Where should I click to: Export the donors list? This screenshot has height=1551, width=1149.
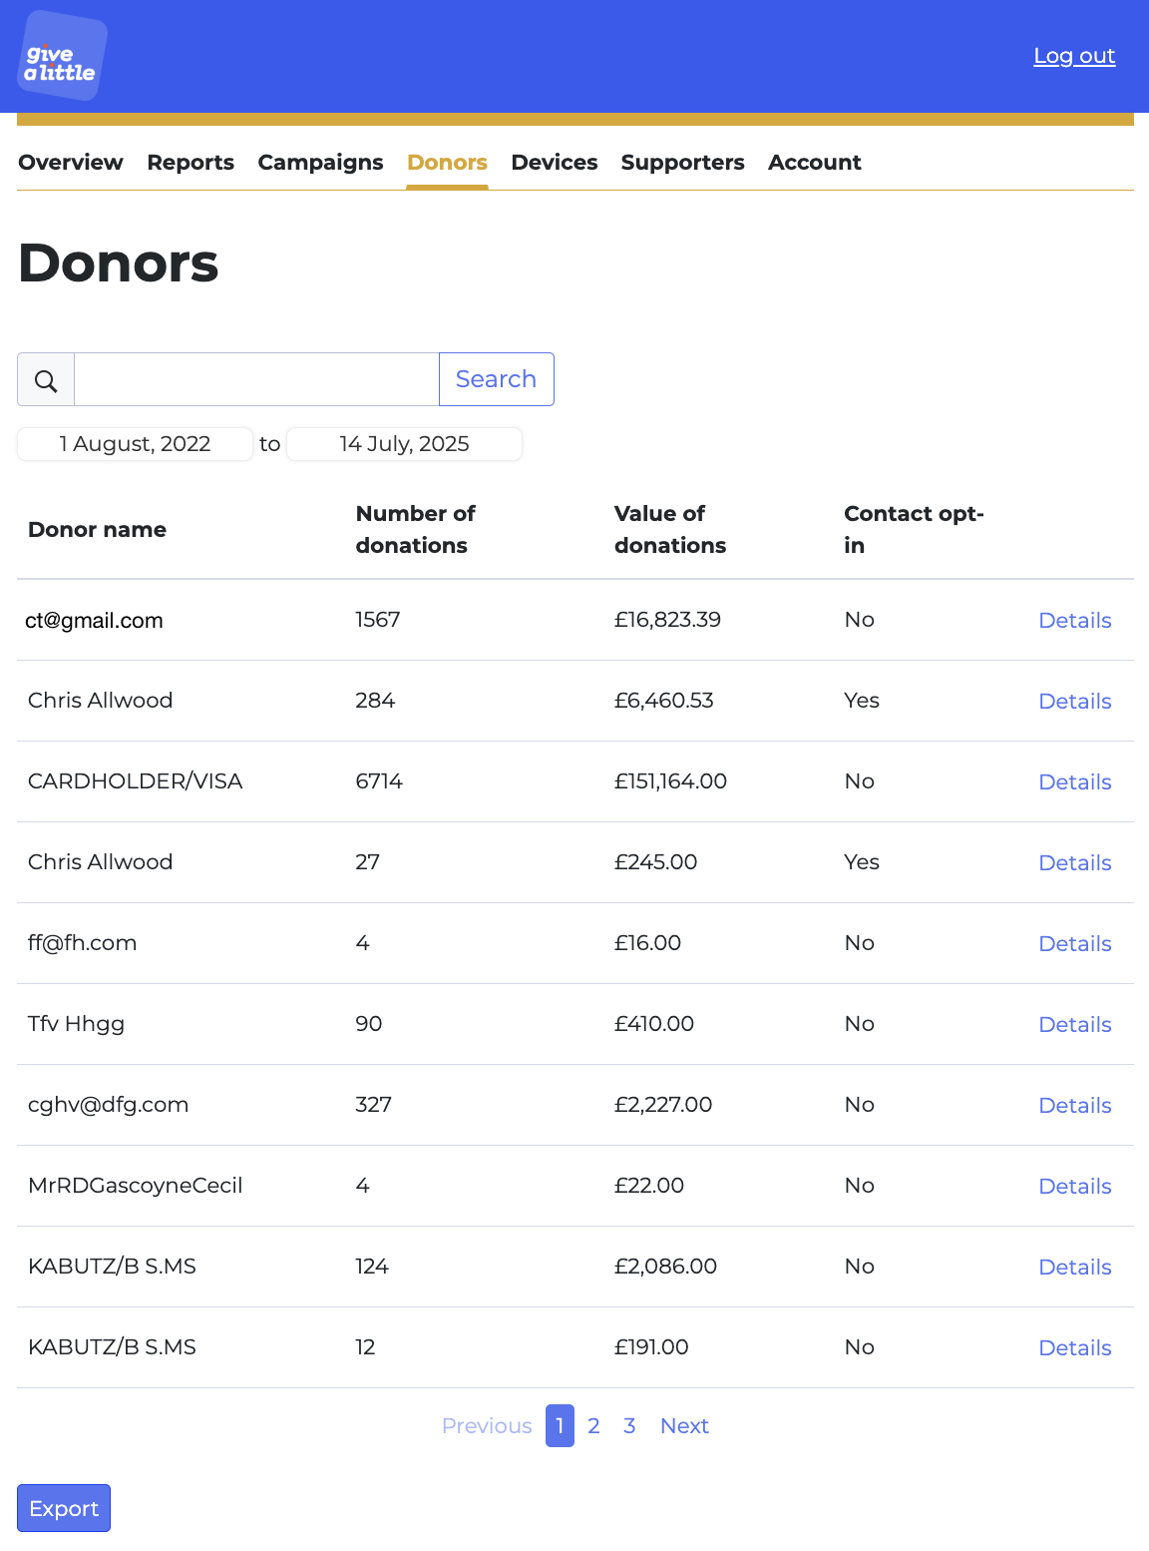[64, 1508]
